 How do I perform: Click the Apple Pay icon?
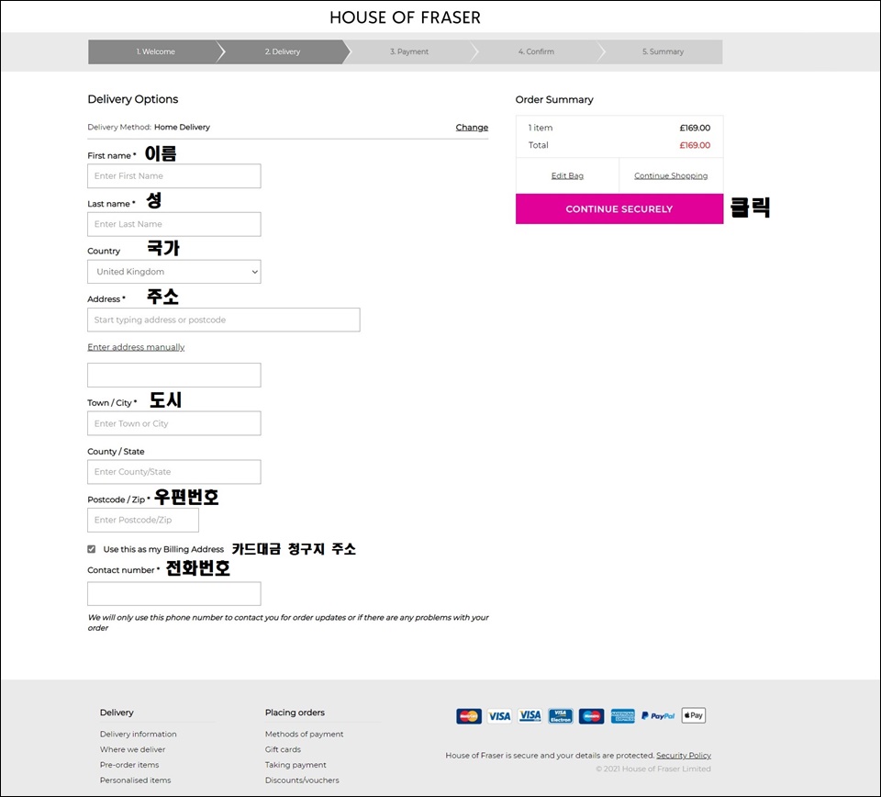(694, 715)
